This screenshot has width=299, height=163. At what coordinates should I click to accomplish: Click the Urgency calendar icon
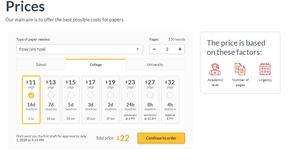tap(265, 69)
